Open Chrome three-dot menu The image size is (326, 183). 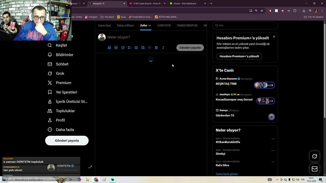click(x=322, y=11)
